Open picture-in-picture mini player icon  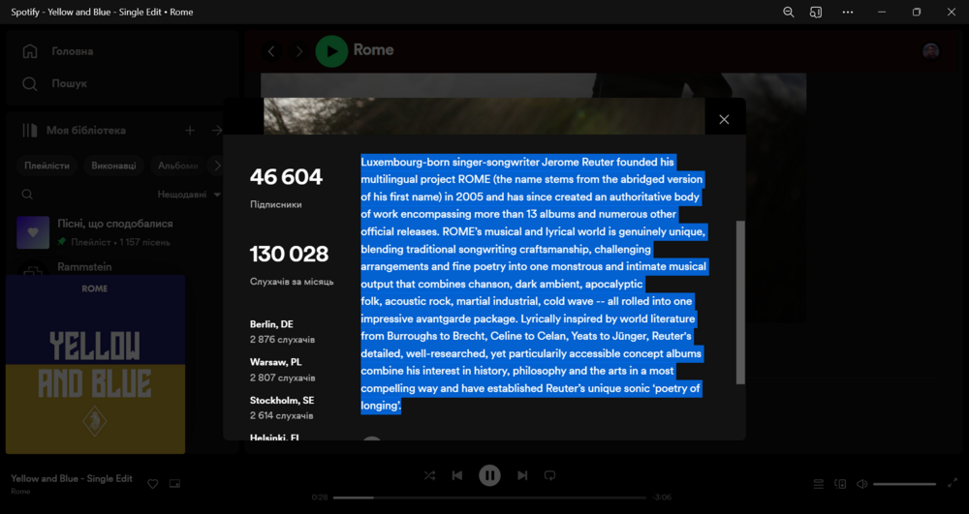click(x=174, y=484)
